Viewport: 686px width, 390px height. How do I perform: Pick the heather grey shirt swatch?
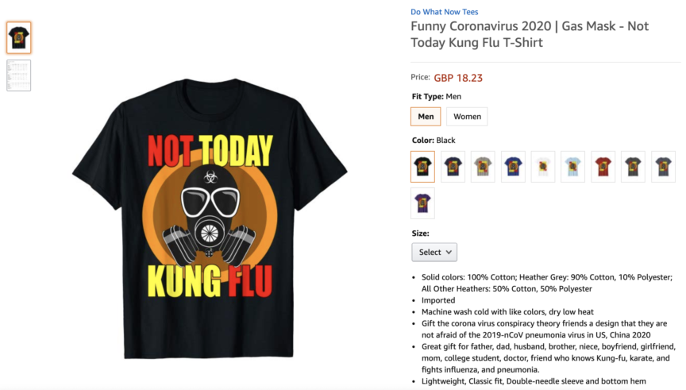(x=483, y=167)
